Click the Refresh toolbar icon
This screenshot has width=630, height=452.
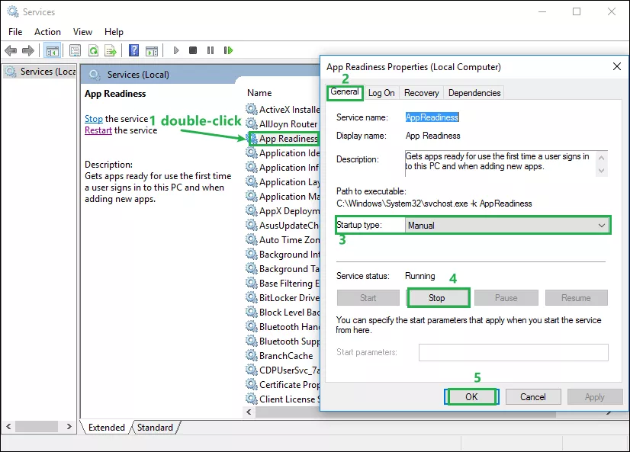pos(93,50)
